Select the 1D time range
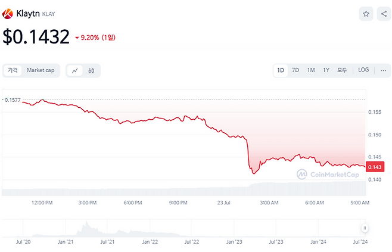Image resolution: width=392 pixels, height=252 pixels. tap(281, 70)
